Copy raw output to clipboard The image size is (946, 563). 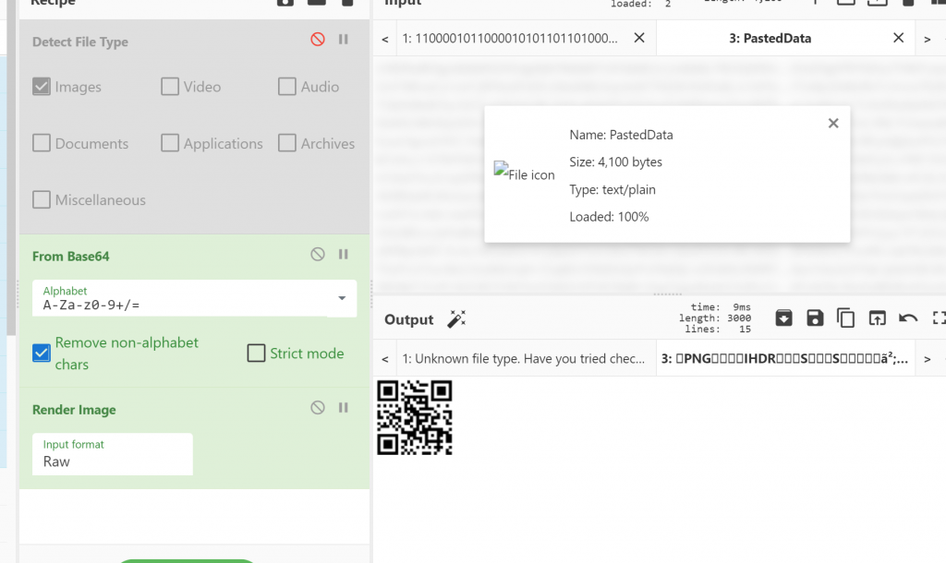846,317
